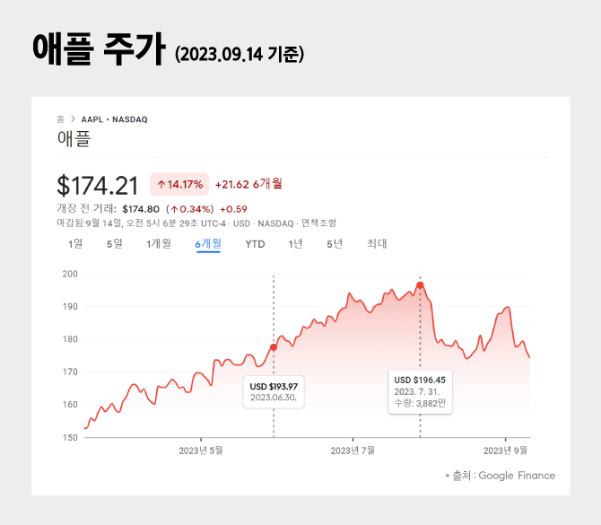601x525 pixels.
Task: Click the USD $196.45 tooltip box
Action: point(420,391)
